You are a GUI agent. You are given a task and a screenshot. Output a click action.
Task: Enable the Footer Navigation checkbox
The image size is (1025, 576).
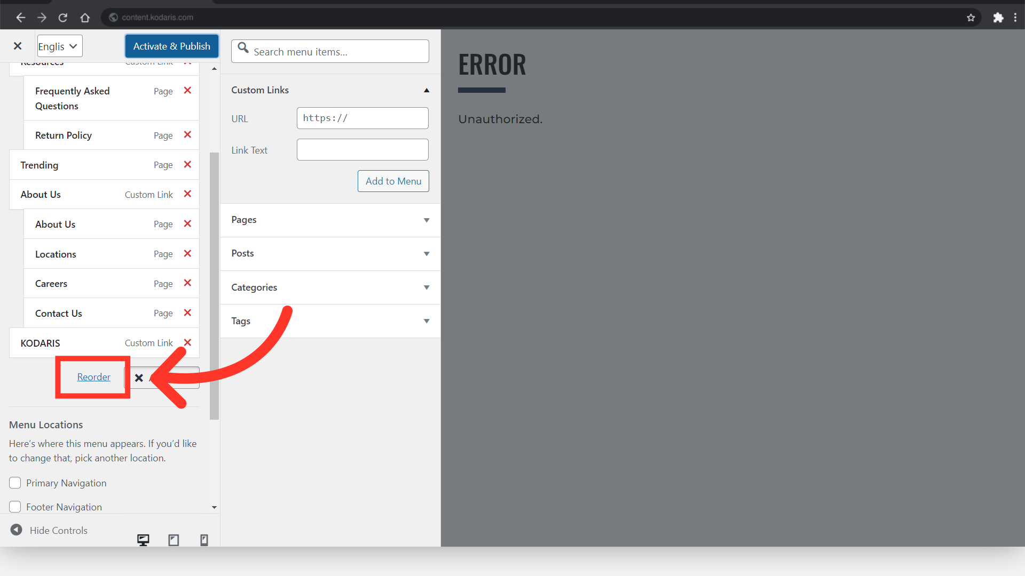(15, 507)
